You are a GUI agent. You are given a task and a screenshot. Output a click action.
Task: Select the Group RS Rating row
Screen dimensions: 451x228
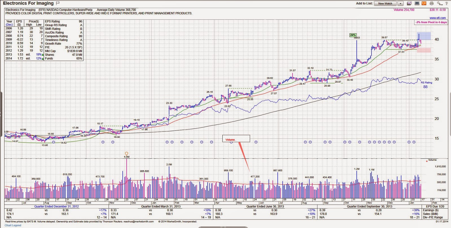(64, 25)
